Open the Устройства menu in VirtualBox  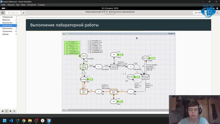tap(32, 5)
